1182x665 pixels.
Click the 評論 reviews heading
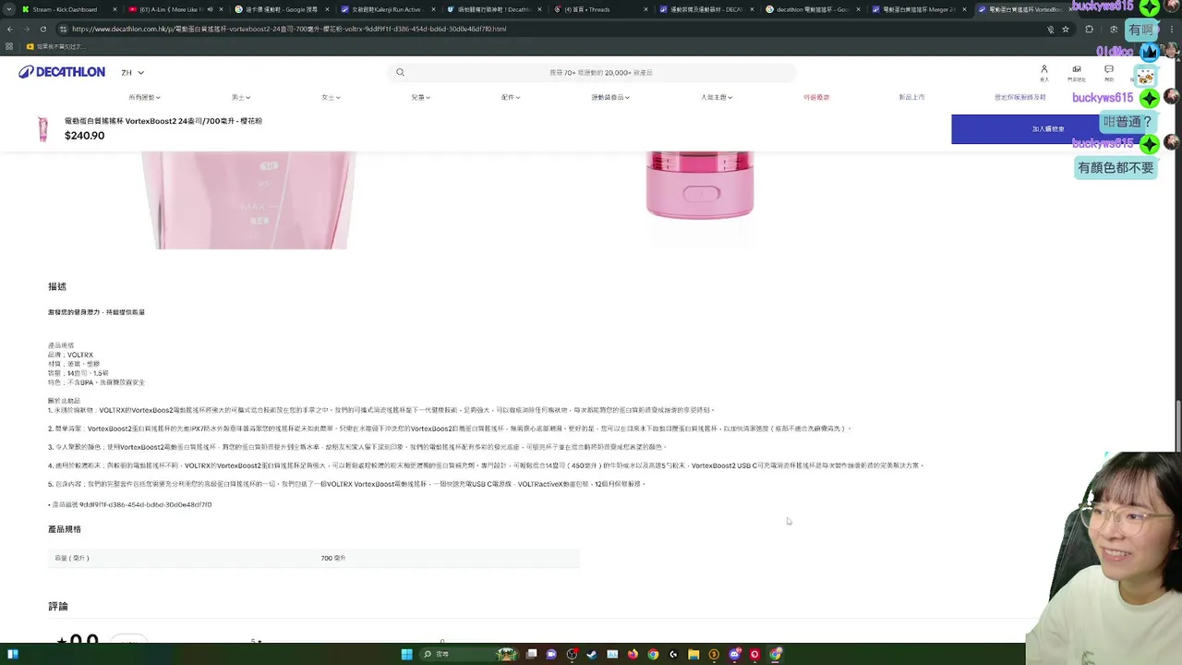pyautogui.click(x=58, y=606)
